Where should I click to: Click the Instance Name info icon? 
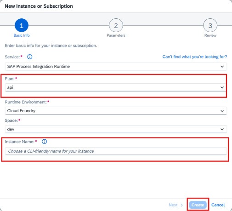pos(44,142)
